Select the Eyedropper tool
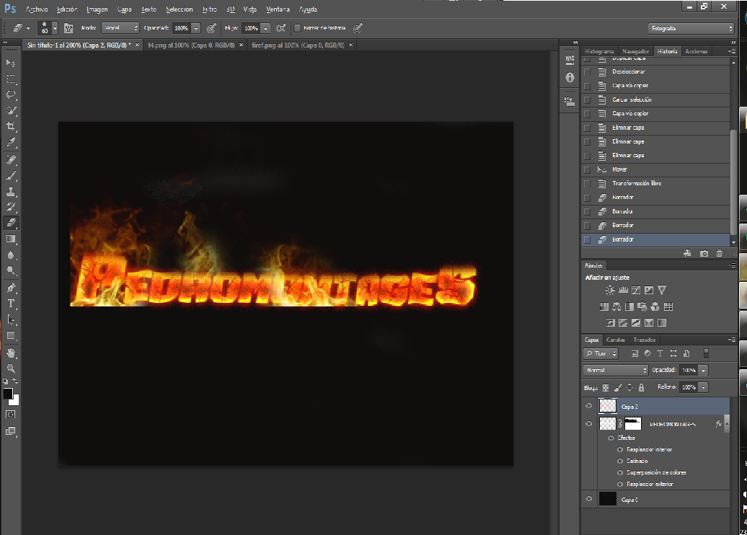The image size is (747, 535). (11, 143)
